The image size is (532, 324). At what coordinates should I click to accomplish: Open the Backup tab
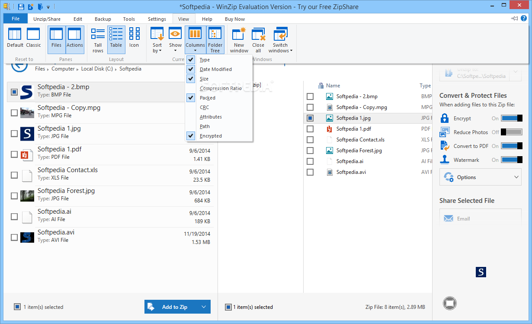pyautogui.click(x=103, y=19)
